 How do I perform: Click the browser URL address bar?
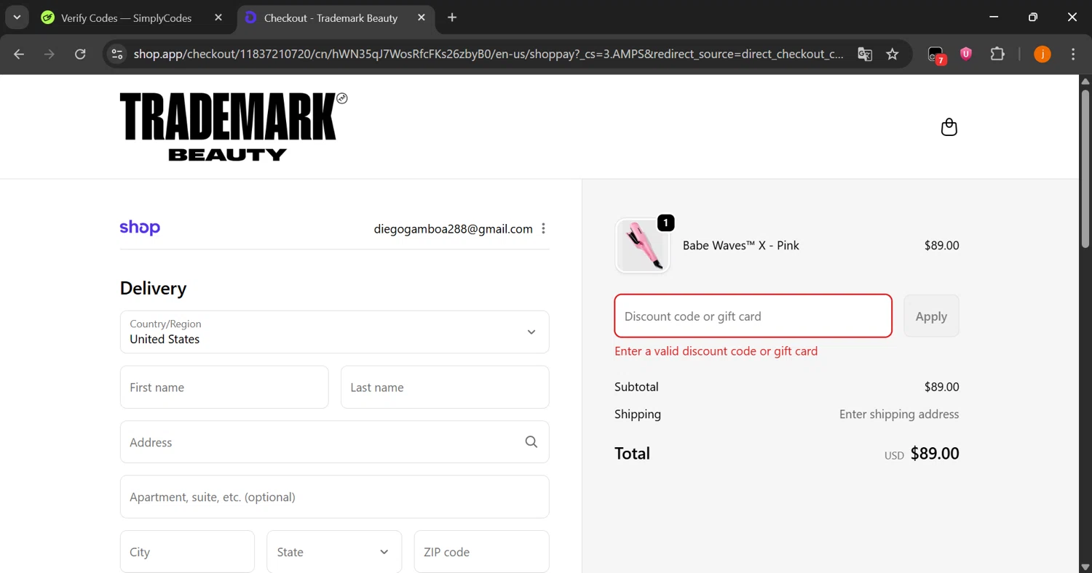tap(488, 54)
